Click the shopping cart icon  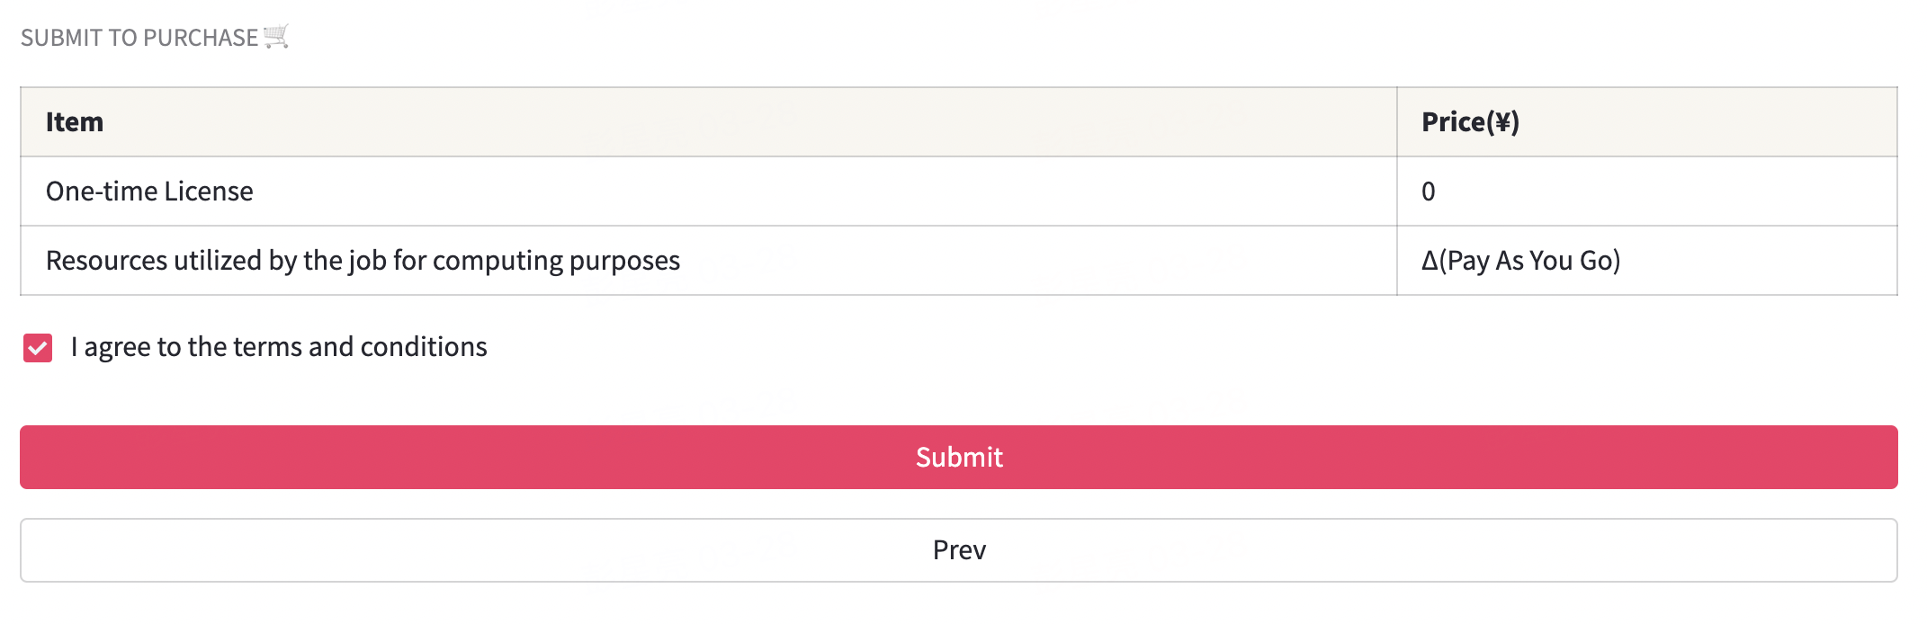pyautogui.click(x=276, y=37)
